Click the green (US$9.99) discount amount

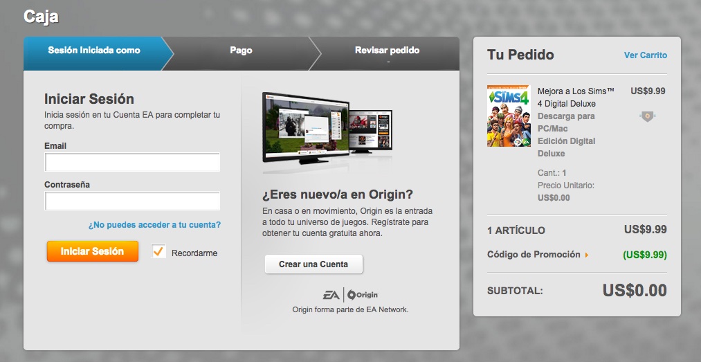click(645, 255)
